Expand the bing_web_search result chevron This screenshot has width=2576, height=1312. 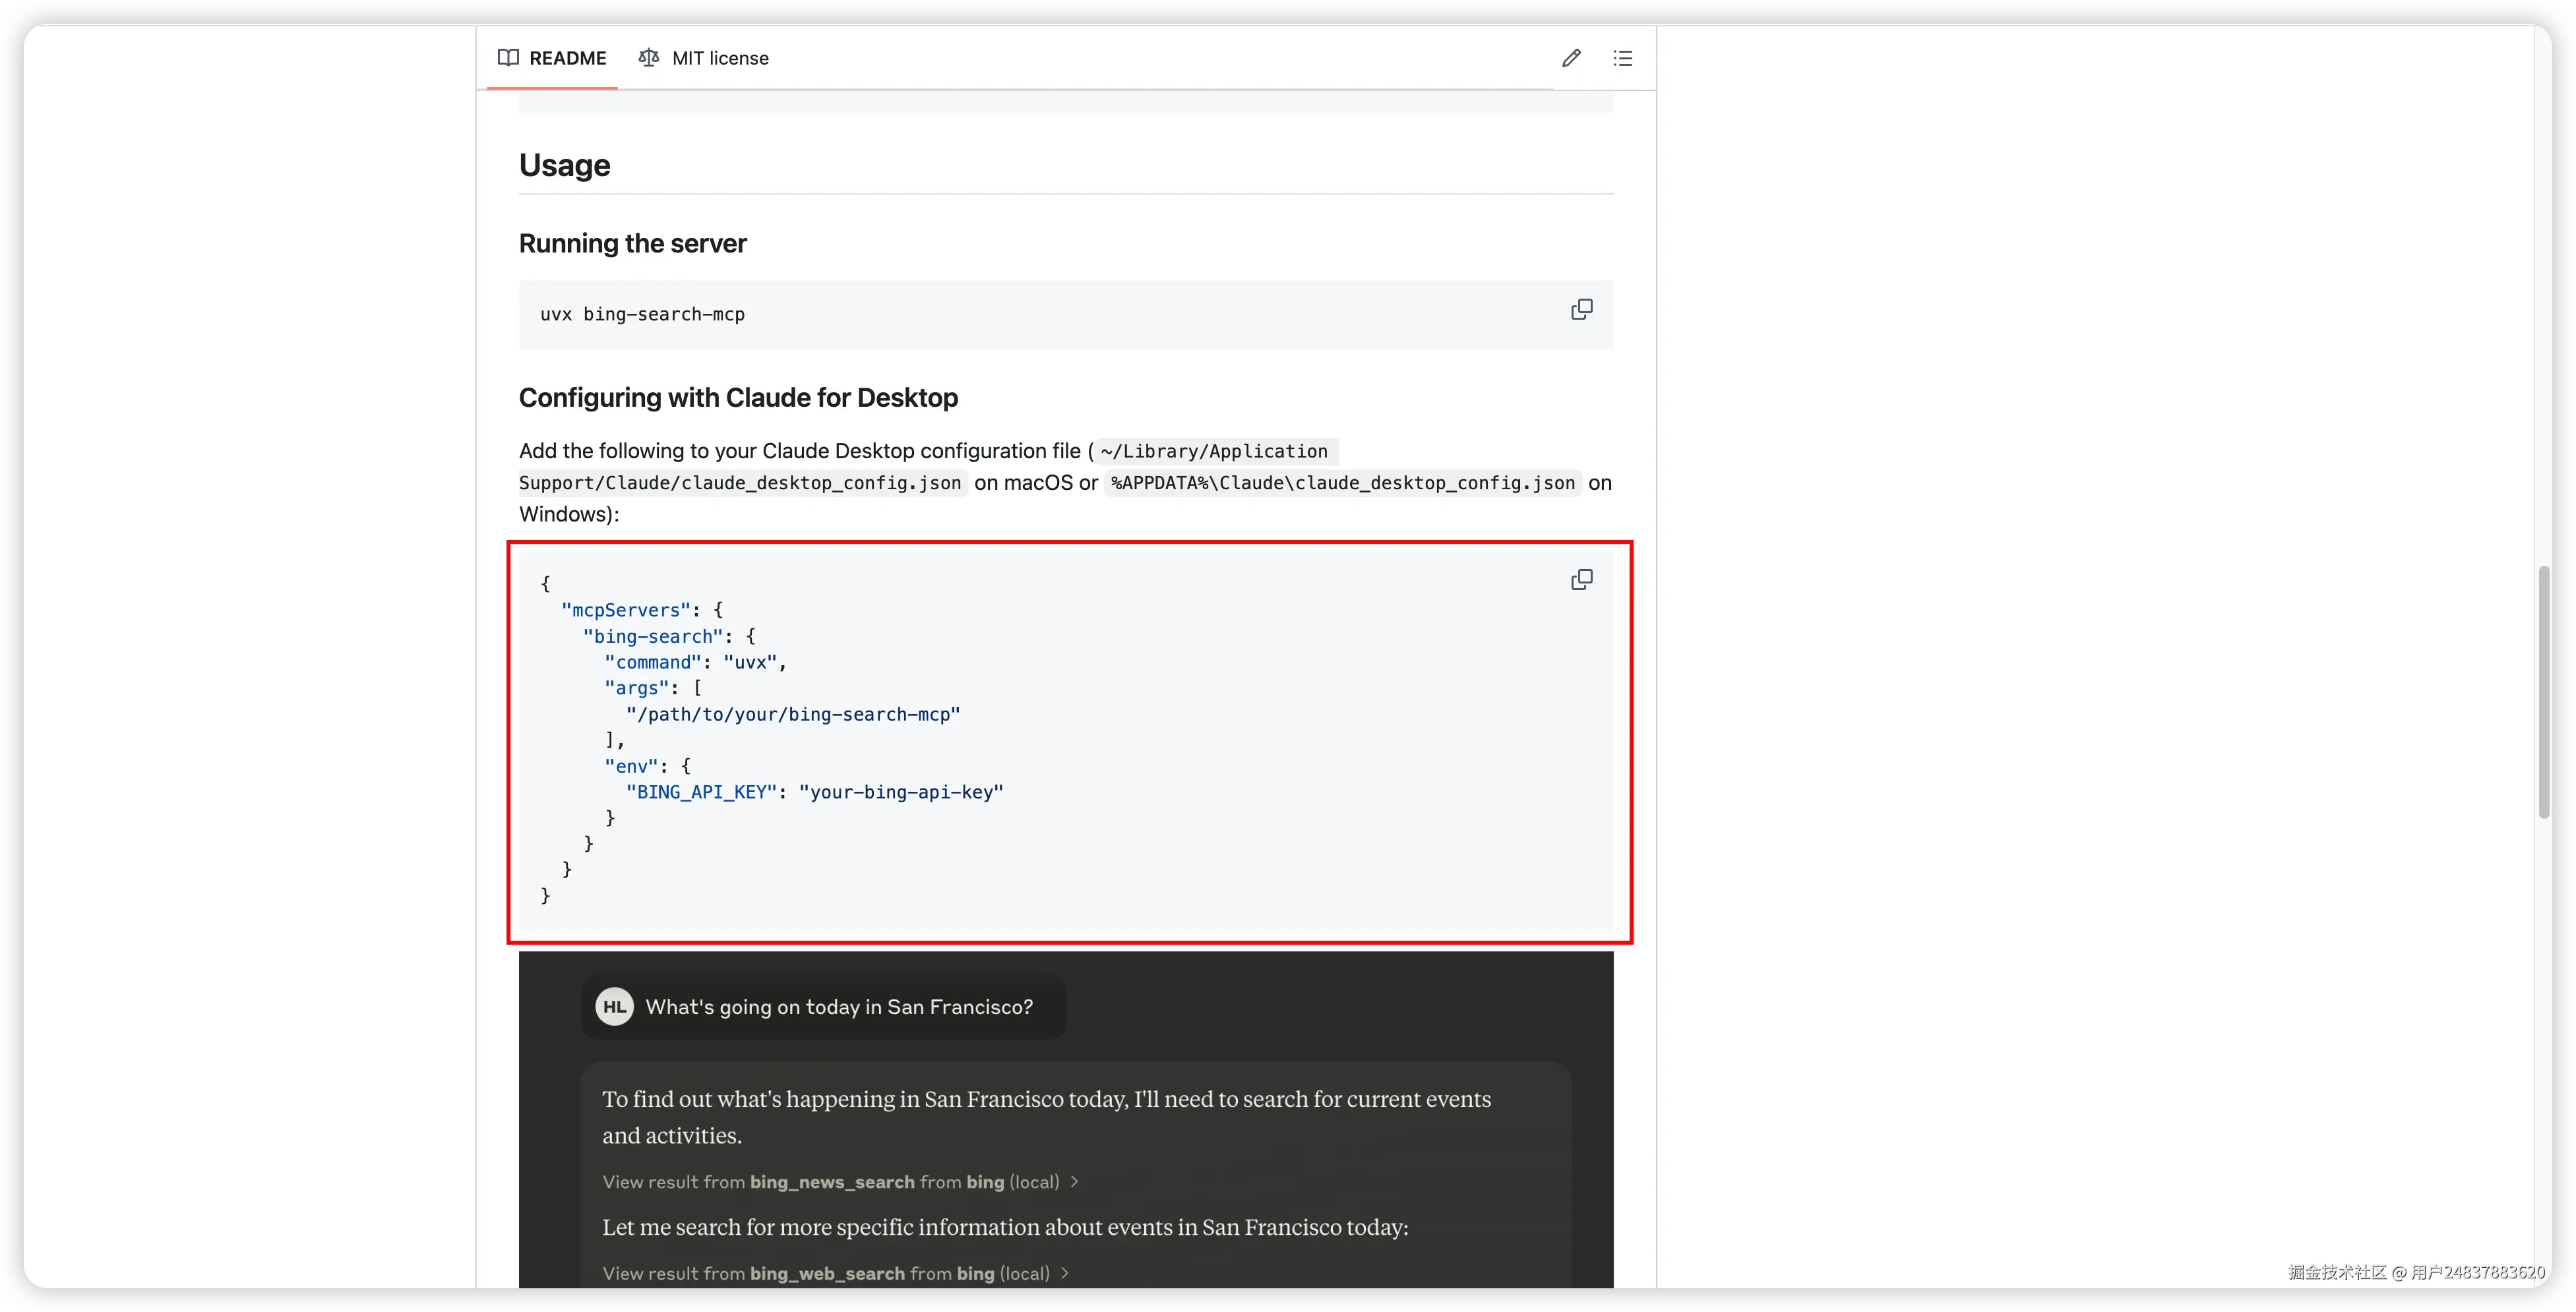pos(1065,1273)
